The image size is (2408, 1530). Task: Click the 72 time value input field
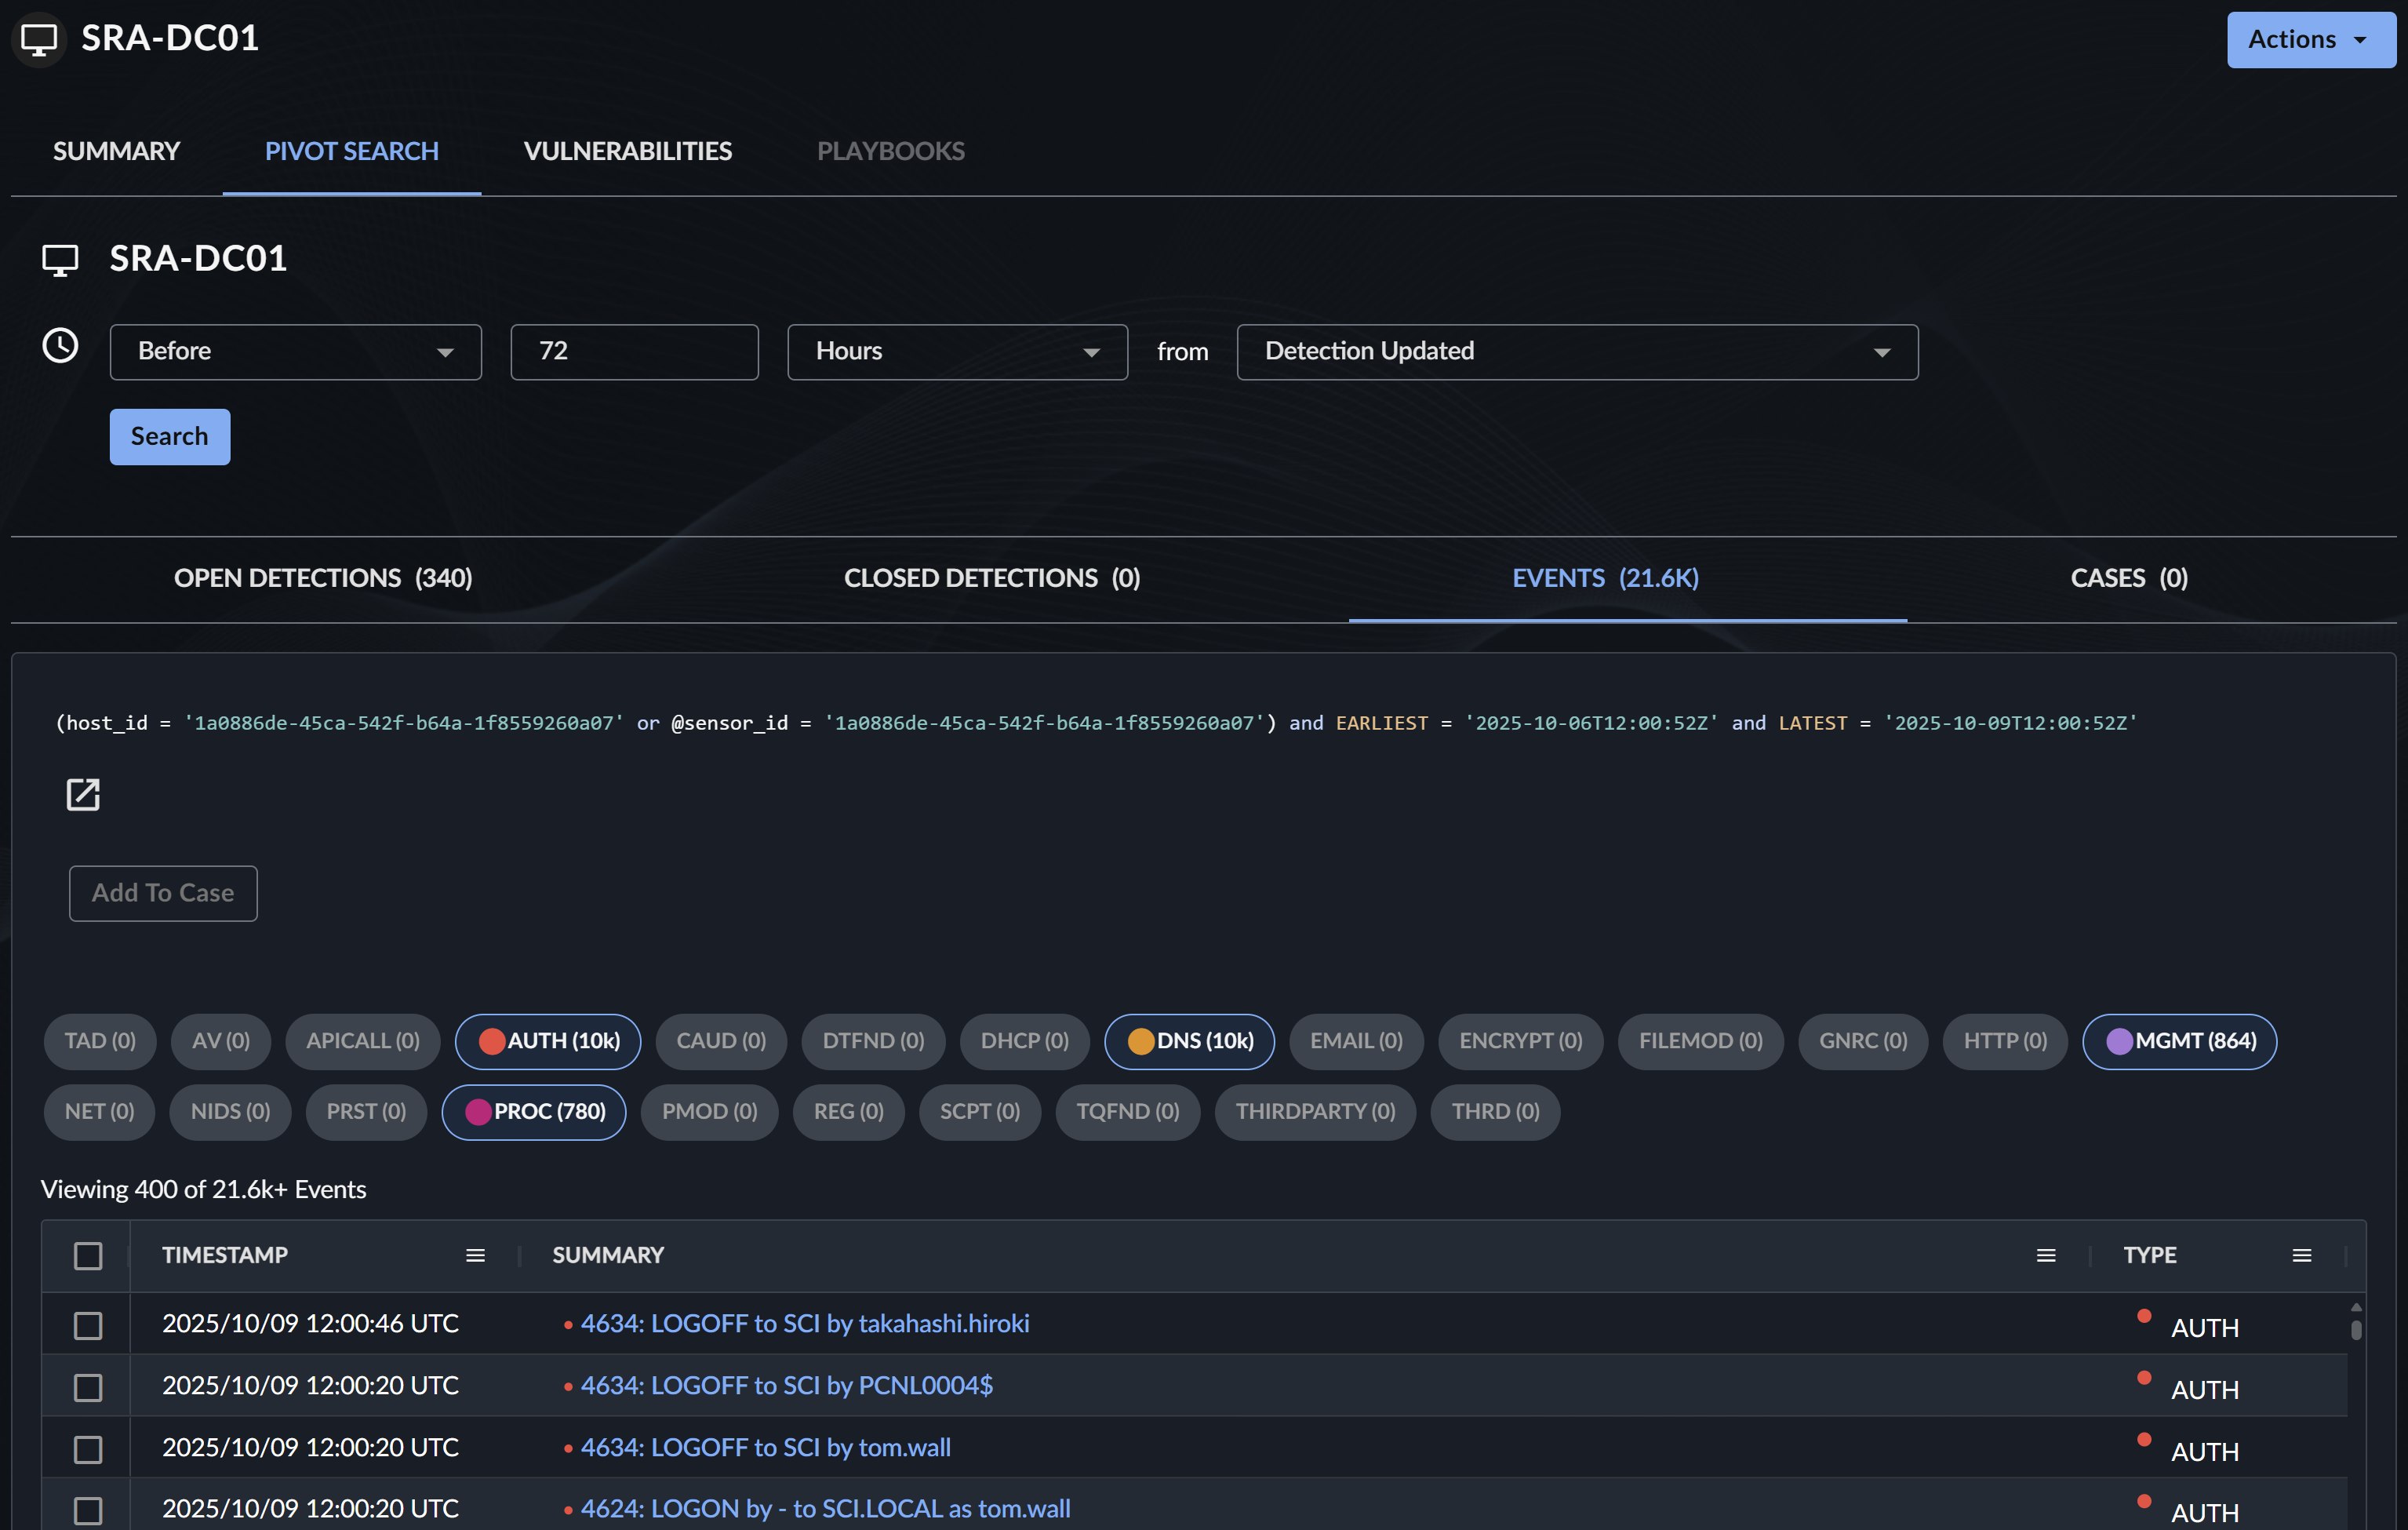pos(634,351)
